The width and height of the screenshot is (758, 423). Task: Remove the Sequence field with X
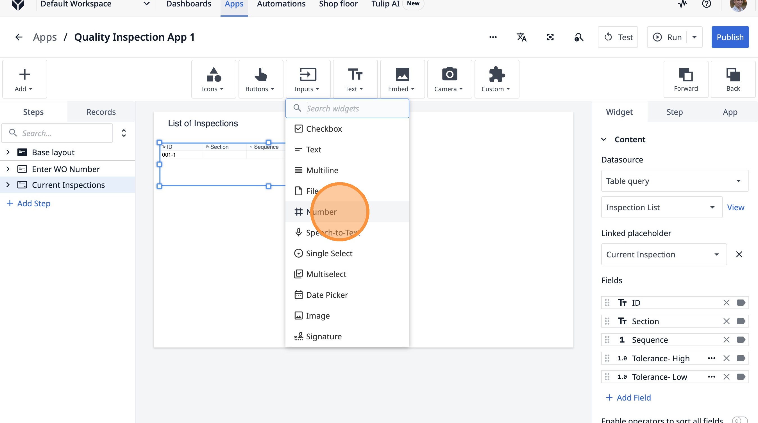point(726,340)
